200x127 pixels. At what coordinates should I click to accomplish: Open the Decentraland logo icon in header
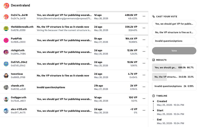(6, 6)
